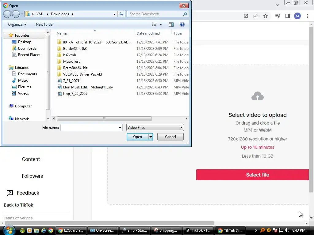
Task: Click New folder in dialog toolbar
Action: 45,24
